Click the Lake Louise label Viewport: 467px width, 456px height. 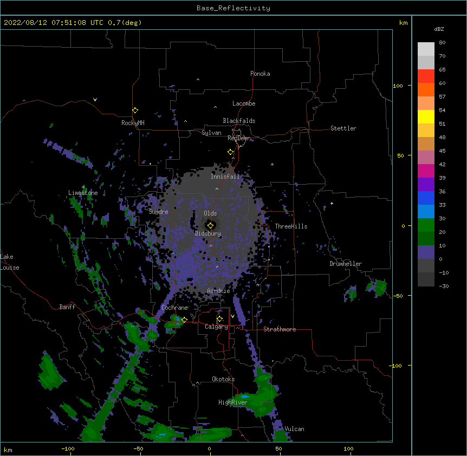(x=10, y=262)
